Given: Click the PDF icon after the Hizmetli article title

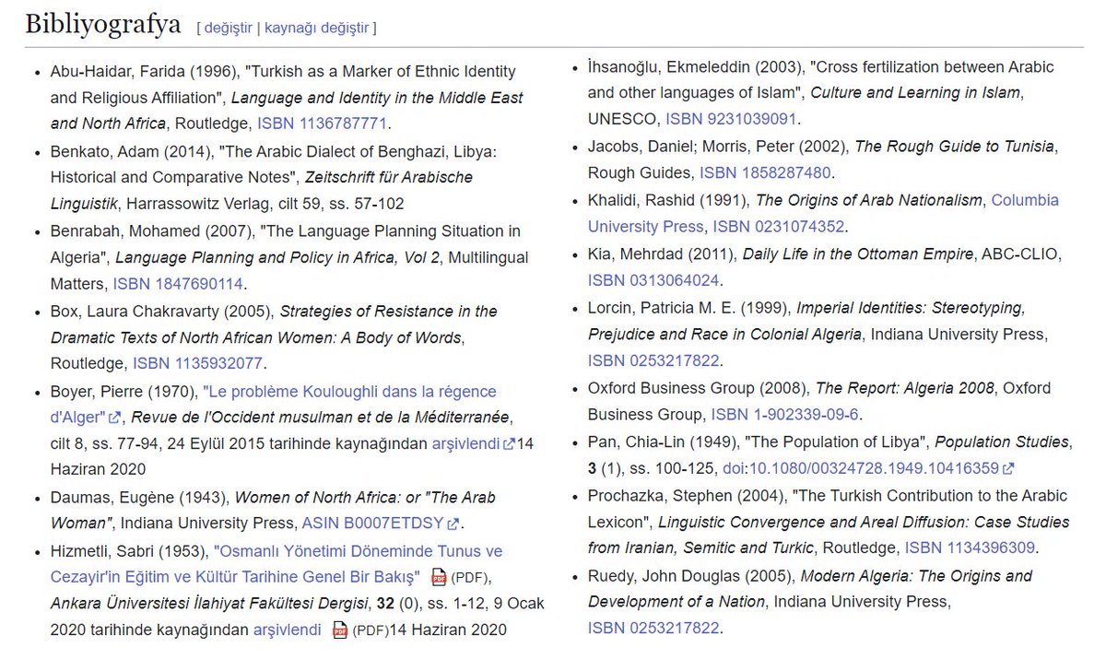Looking at the screenshot, I should pyautogui.click(x=440, y=578).
